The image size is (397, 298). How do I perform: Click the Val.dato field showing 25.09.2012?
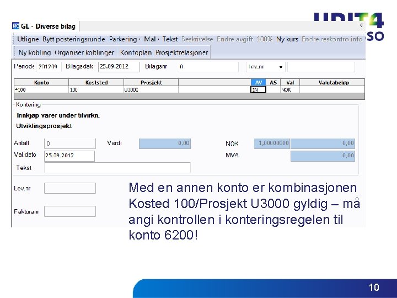pyautogui.click(x=69, y=156)
